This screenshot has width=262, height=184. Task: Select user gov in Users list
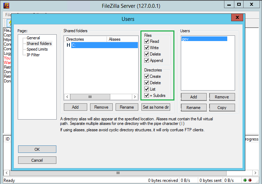(204, 39)
